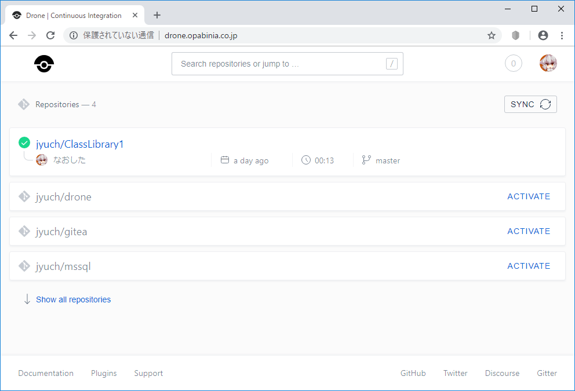Minimize the Chrome window
Image resolution: width=575 pixels, height=391 pixels.
508,9
